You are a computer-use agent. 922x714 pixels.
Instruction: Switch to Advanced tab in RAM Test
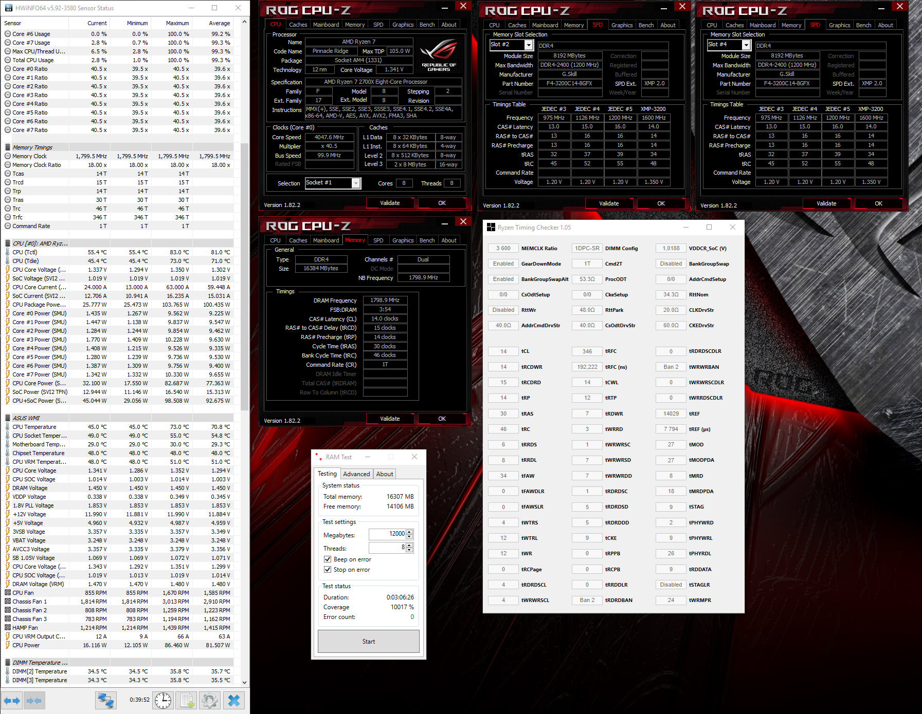(356, 474)
